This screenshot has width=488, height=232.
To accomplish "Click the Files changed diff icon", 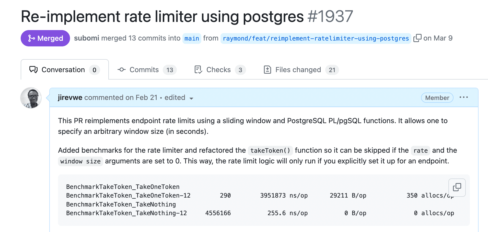I will tap(267, 69).
